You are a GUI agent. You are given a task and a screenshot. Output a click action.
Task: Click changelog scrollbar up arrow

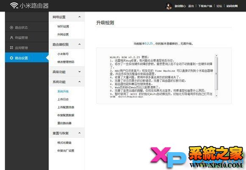click(x=216, y=56)
